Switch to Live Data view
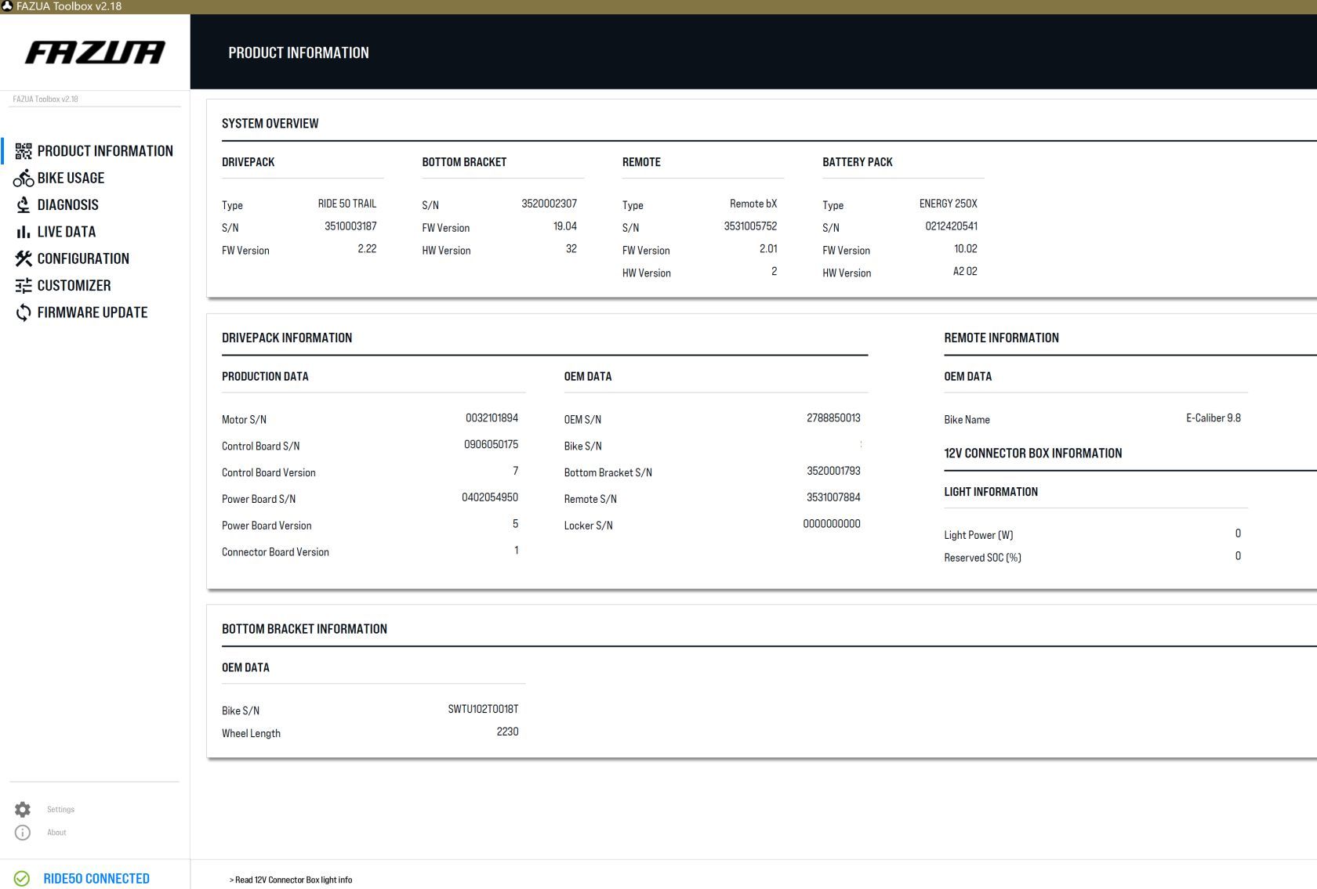 click(x=67, y=232)
